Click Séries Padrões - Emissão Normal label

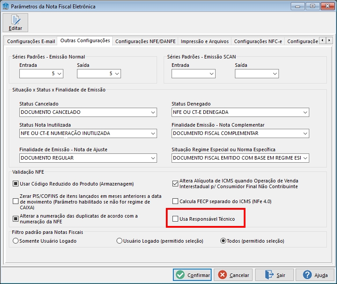pyautogui.click(x=48, y=57)
